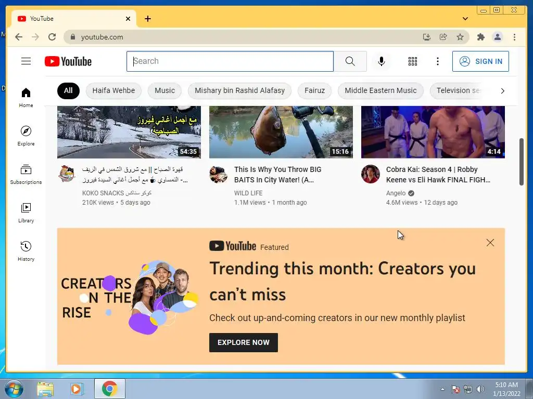
Task: Select the All filter chip
Action: click(68, 90)
